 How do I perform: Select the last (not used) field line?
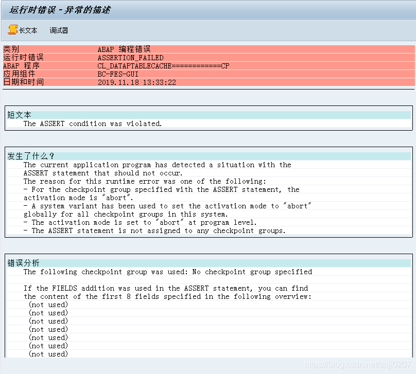(x=48, y=353)
